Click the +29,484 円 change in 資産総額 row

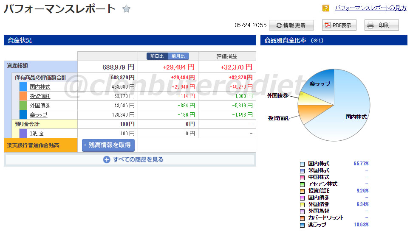[x=179, y=67]
